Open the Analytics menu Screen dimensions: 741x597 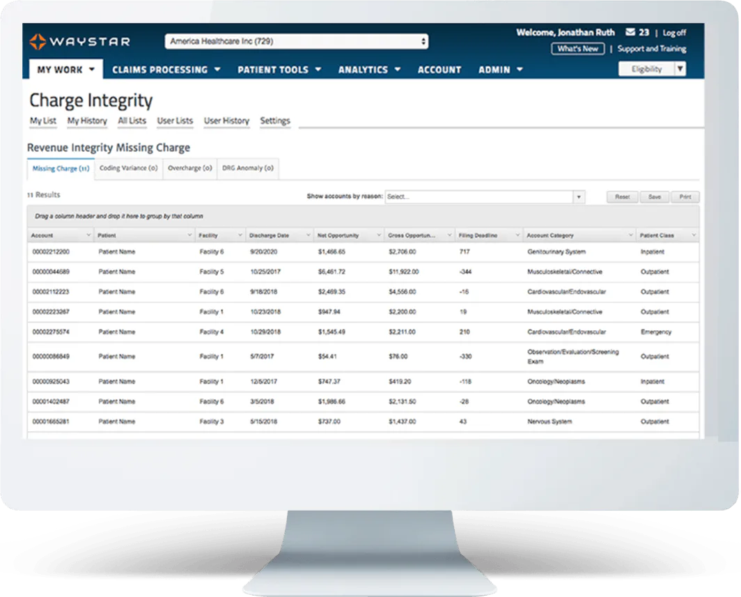pyautogui.click(x=369, y=70)
